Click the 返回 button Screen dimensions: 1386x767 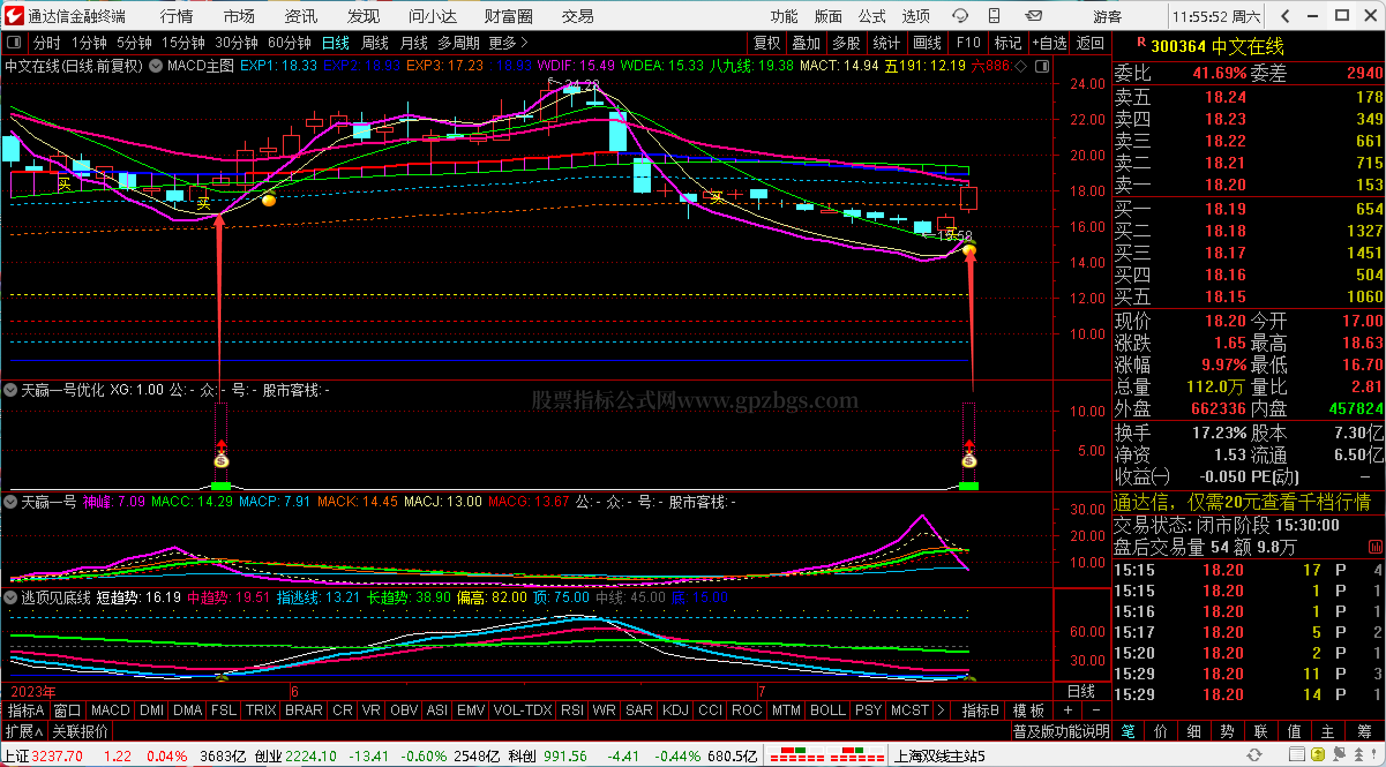point(1090,43)
